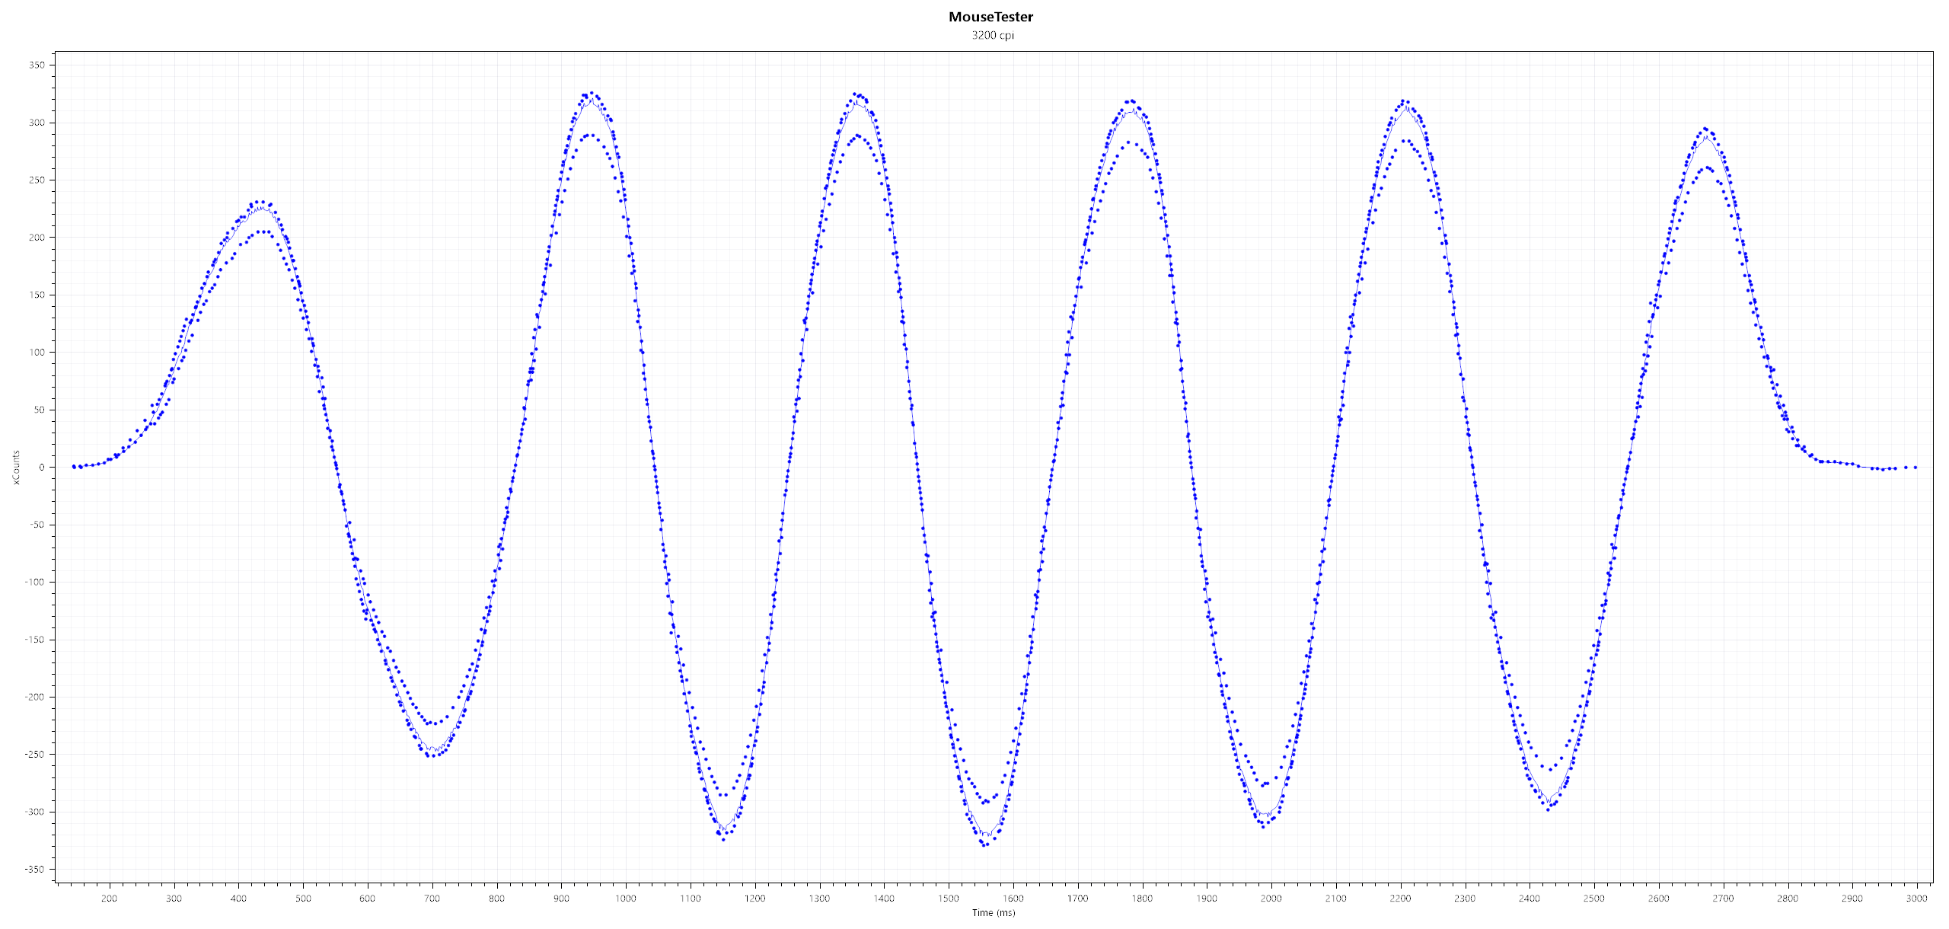This screenshot has height=929, width=1949.
Task: Click the 200 label on y-axis
Action: pyautogui.click(x=37, y=238)
